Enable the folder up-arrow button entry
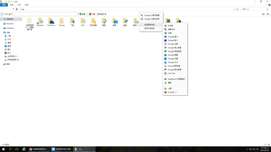 [x=175, y=89]
